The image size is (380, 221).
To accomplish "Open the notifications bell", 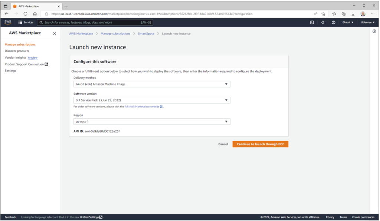I will 322,23.
